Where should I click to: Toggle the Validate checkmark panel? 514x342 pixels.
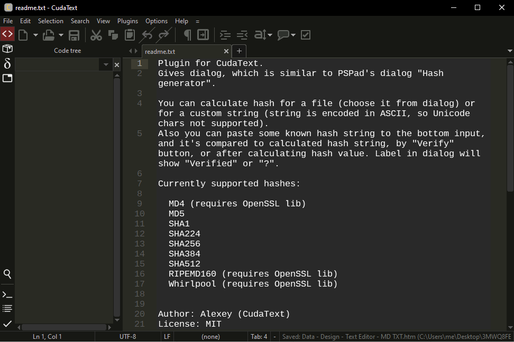point(7,324)
